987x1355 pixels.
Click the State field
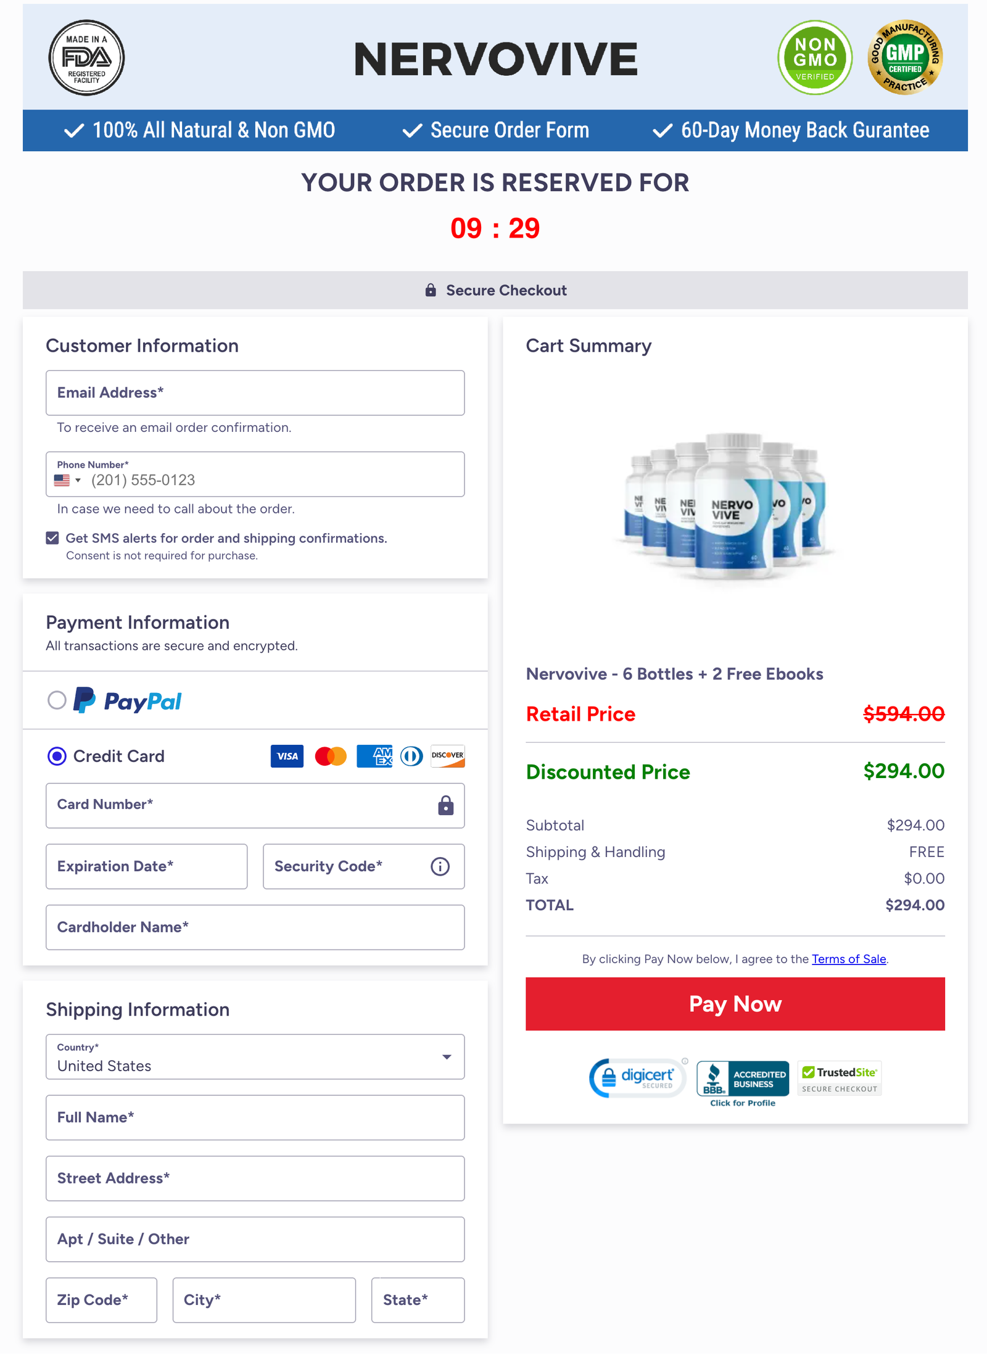[418, 1300]
